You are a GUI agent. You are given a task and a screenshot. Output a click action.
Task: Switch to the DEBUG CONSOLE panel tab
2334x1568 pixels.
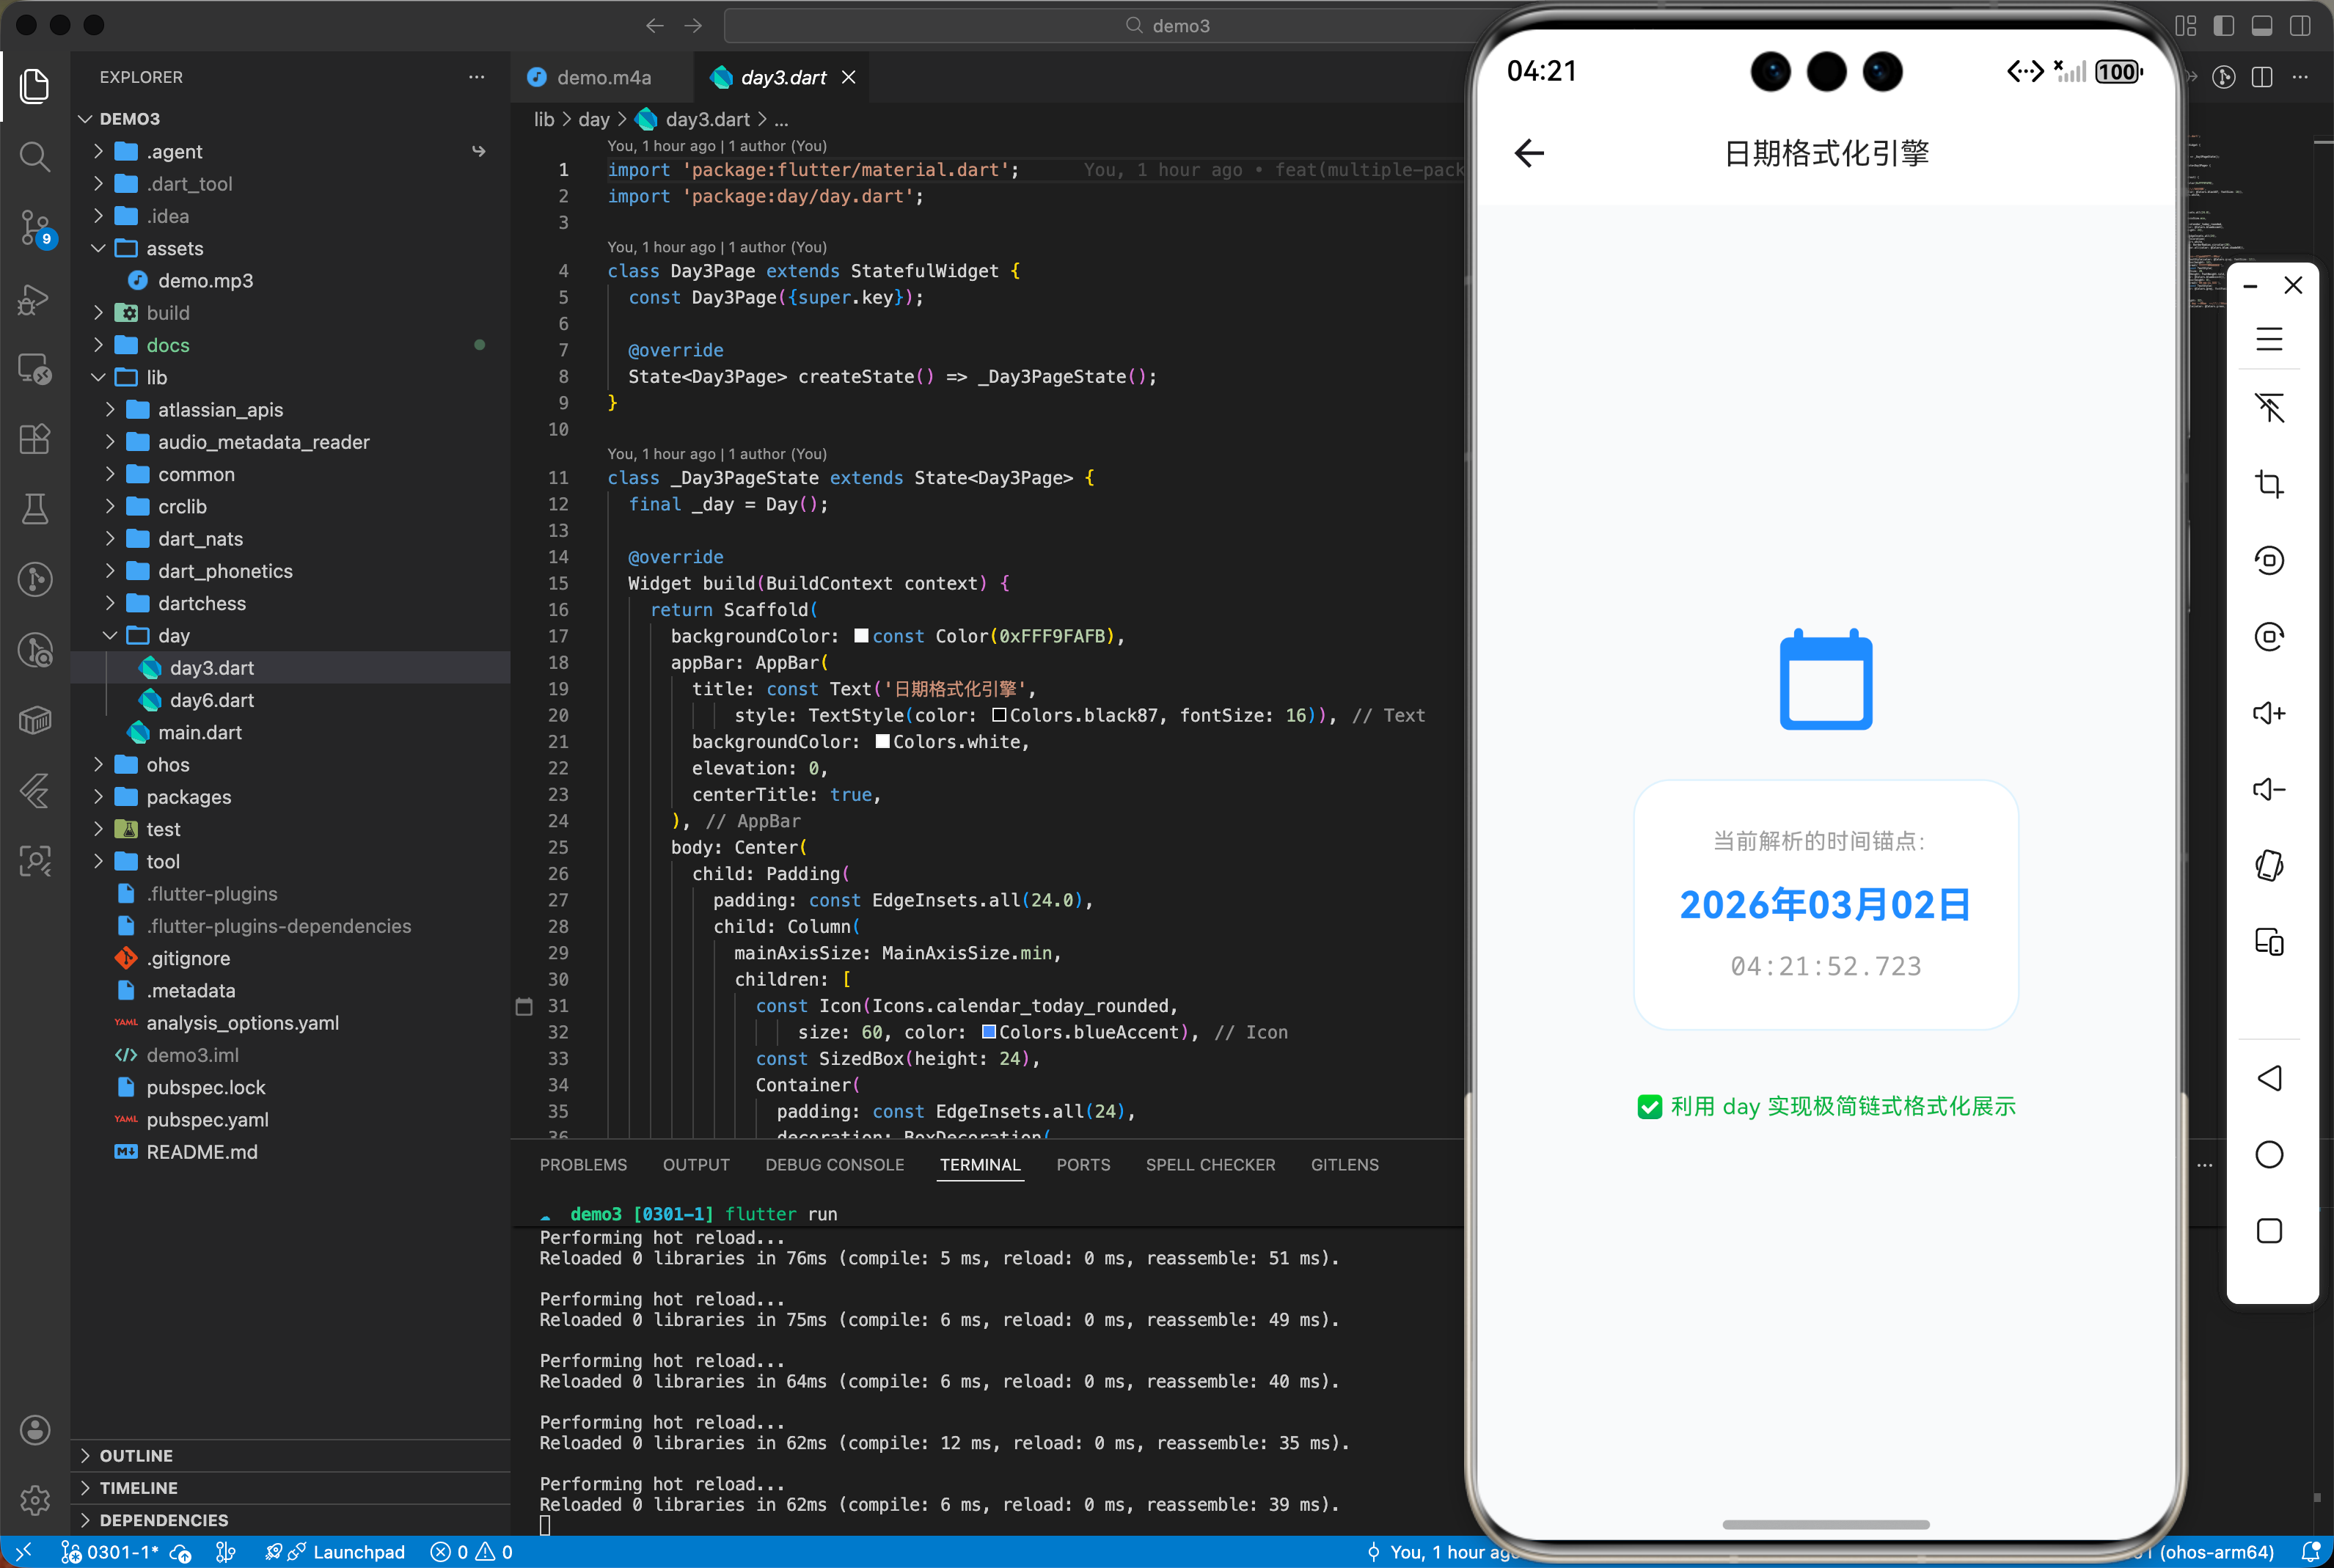pyautogui.click(x=834, y=1165)
